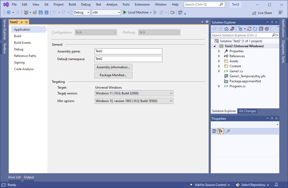Click the Find in Files folder icon
The height and width of the screenshot is (188, 288).
[172, 12]
